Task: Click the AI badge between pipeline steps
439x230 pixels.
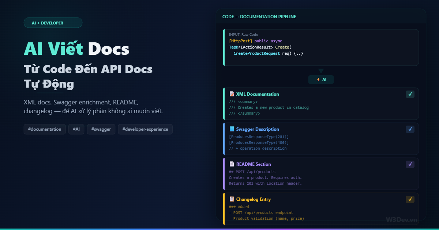Action: coord(321,79)
